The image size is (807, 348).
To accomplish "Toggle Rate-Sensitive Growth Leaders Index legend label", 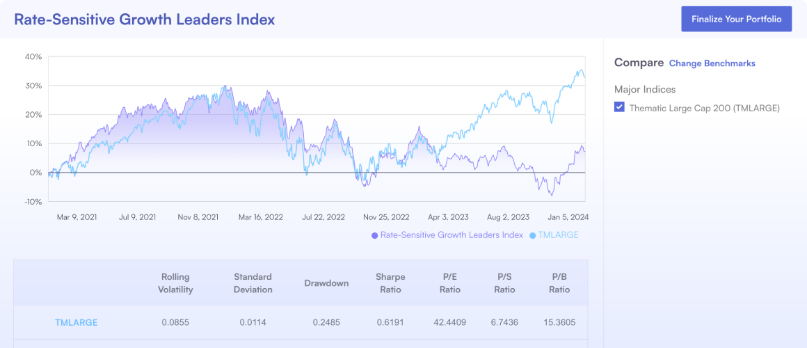I will (x=452, y=235).
